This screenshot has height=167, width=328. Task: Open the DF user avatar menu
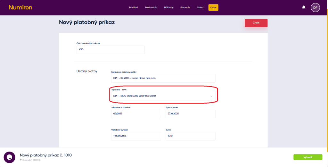315,7
